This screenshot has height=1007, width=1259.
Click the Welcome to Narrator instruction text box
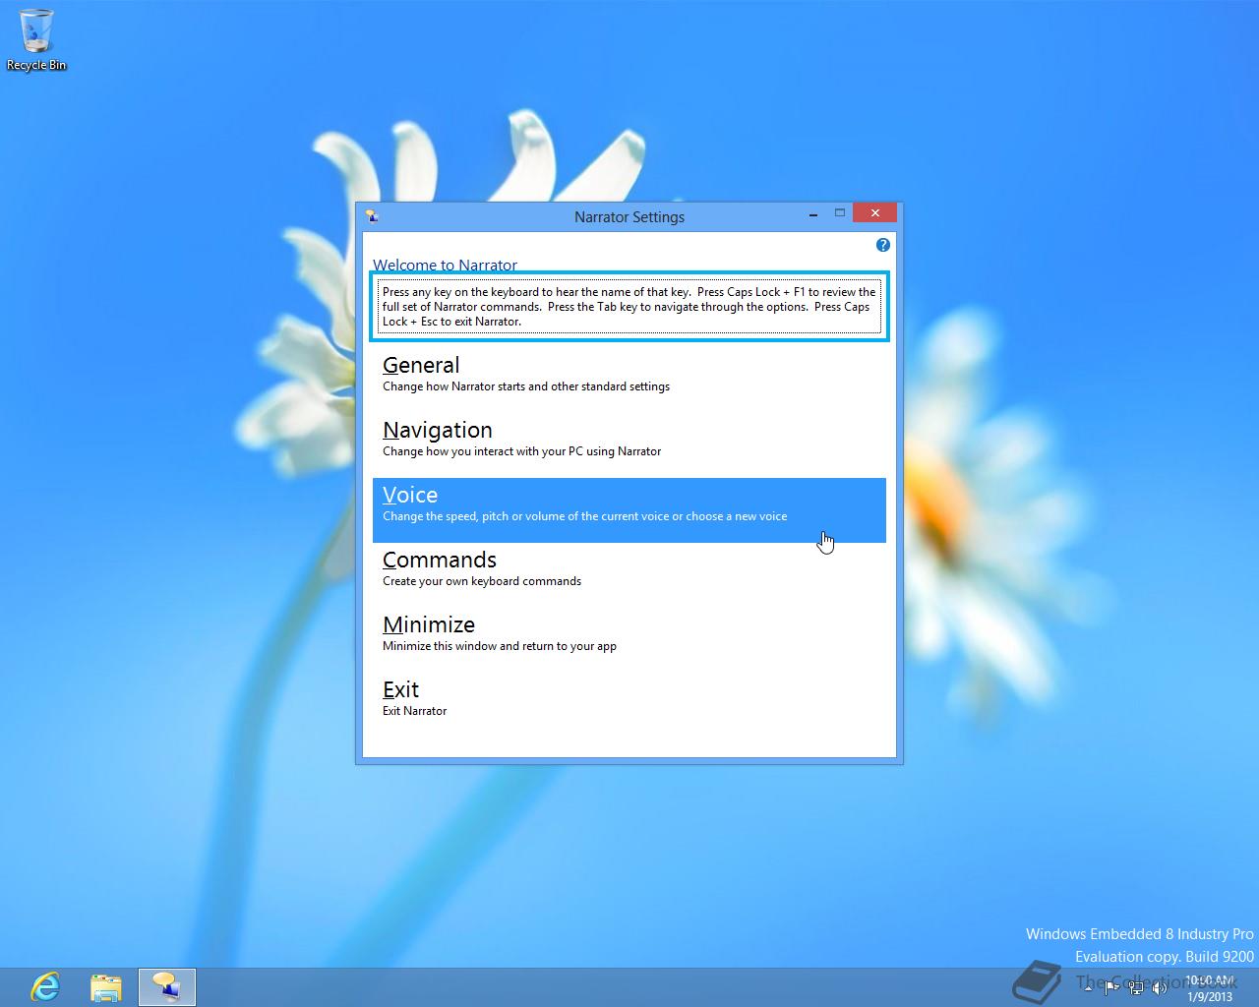(x=629, y=307)
